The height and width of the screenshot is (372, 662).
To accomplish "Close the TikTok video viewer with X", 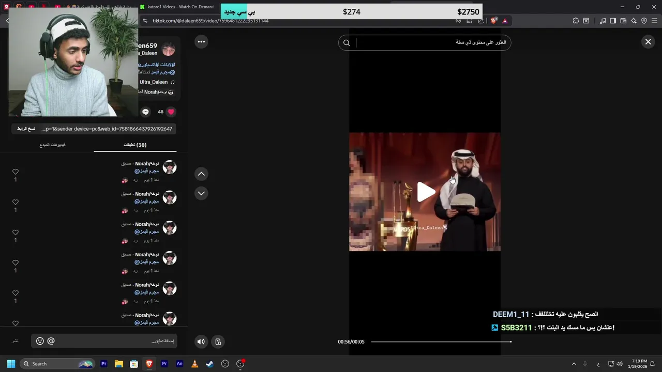I will (648, 42).
